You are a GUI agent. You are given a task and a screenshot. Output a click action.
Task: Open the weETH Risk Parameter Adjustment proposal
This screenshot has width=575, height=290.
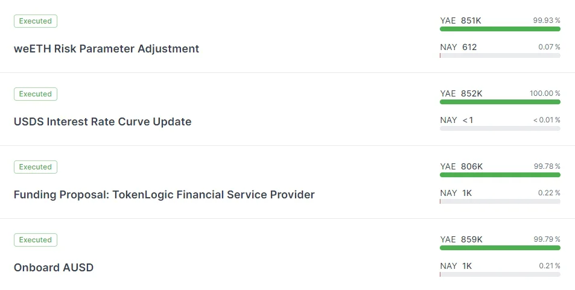pos(106,49)
